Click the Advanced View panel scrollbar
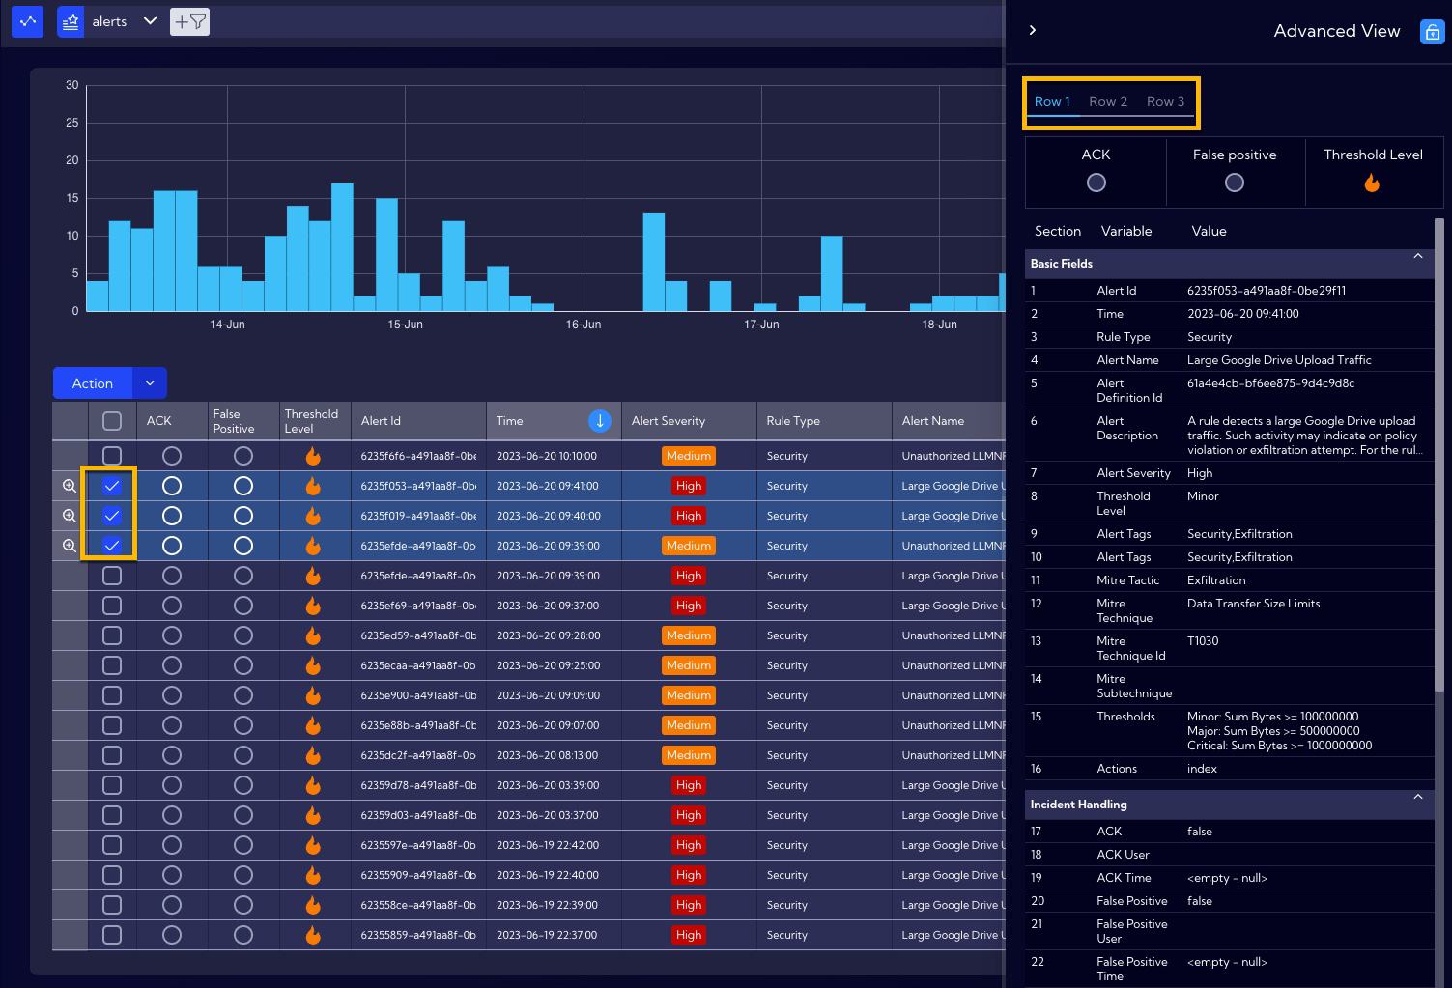This screenshot has height=988, width=1452. 1439,454
